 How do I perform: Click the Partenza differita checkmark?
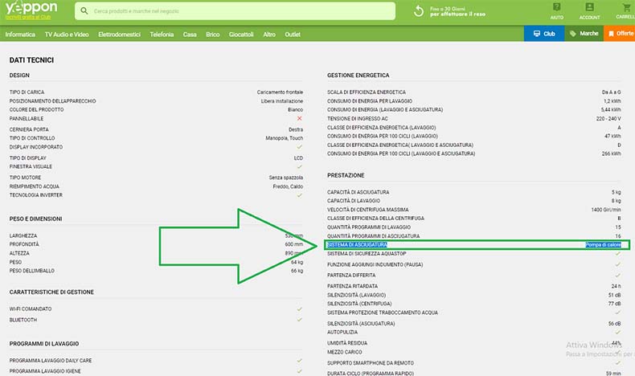pyautogui.click(x=617, y=275)
